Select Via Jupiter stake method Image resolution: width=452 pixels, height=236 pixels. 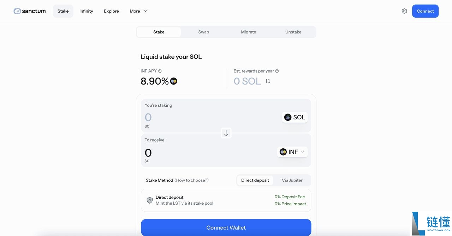(292, 180)
